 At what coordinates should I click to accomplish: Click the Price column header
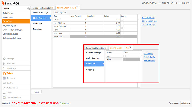click(x=112, y=16)
